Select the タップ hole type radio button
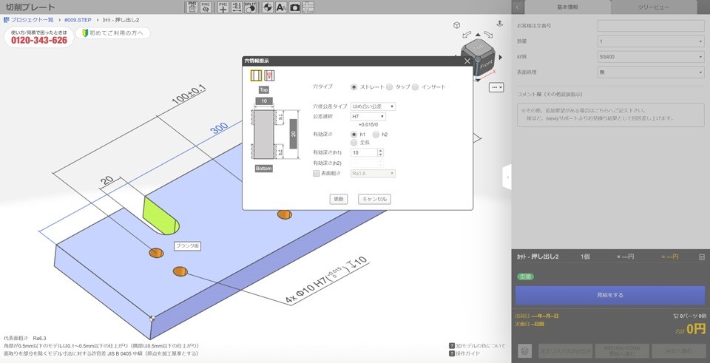Screen dimensions: 710x363 point(390,87)
